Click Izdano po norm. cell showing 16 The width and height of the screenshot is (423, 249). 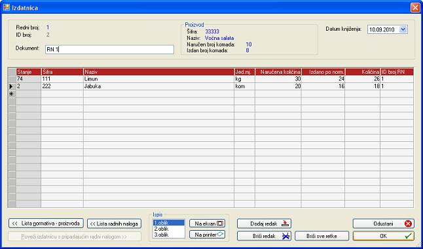[323, 86]
